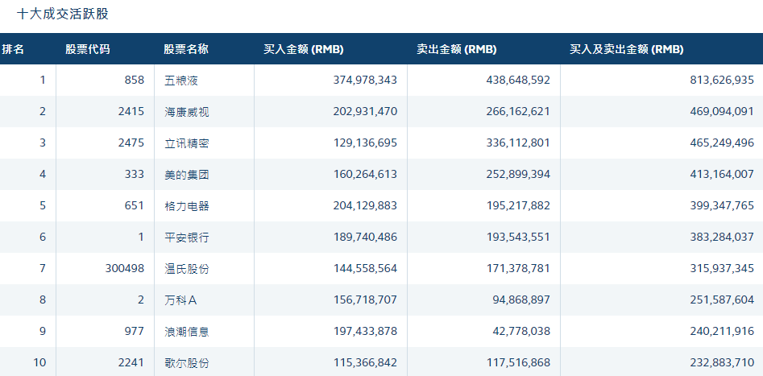The width and height of the screenshot is (763, 376).
Task: Click stock code 858
Action: point(135,81)
